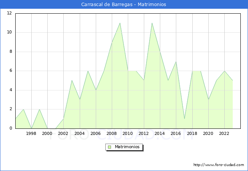Click the y-axis label 2
The width and height of the screenshot is (248, 171).
pyautogui.click(x=11, y=109)
